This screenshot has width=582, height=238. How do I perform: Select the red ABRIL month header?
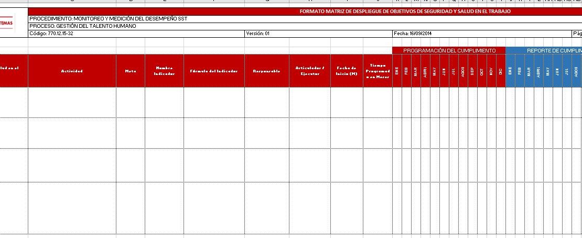[x=425, y=71]
